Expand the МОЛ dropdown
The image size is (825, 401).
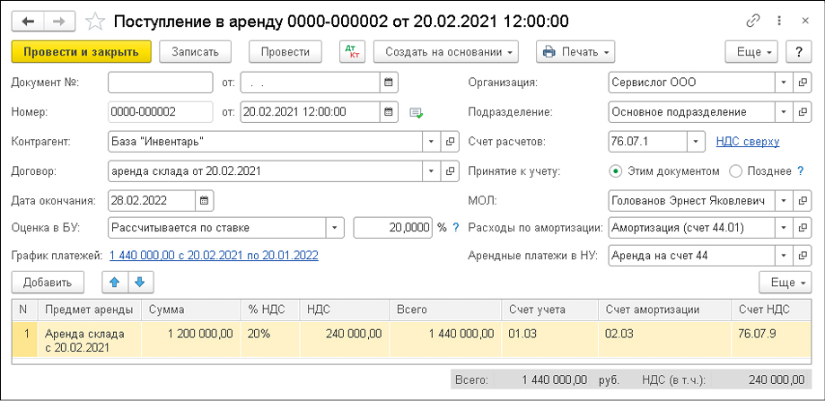point(784,200)
